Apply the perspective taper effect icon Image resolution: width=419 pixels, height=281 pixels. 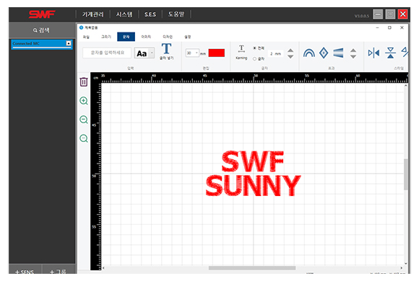[x=338, y=53]
